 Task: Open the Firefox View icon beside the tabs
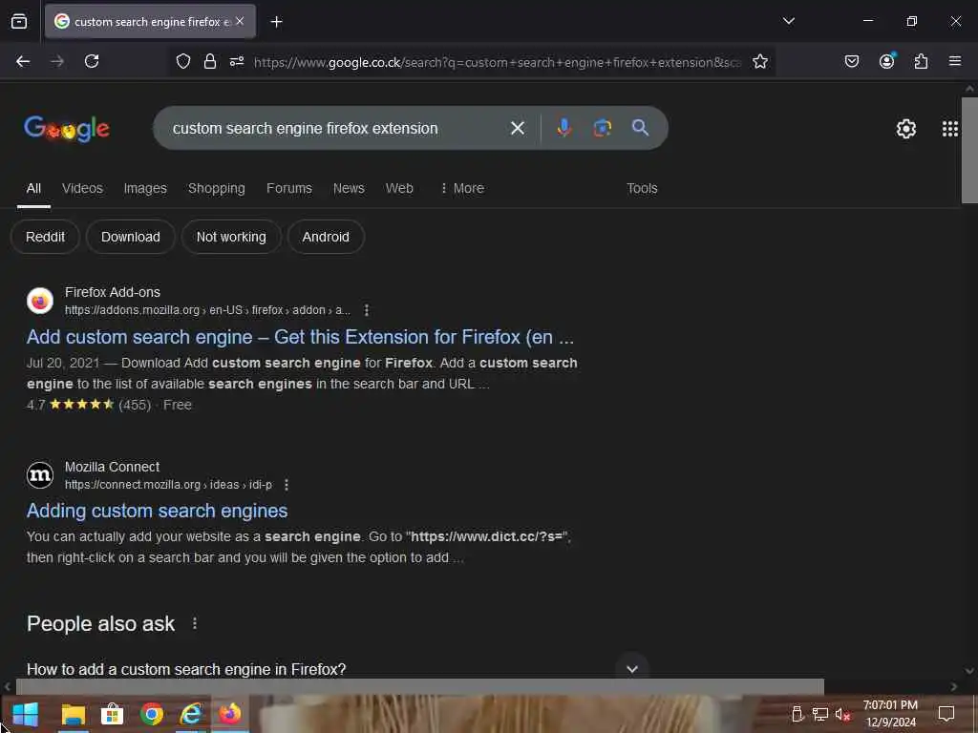click(x=19, y=22)
